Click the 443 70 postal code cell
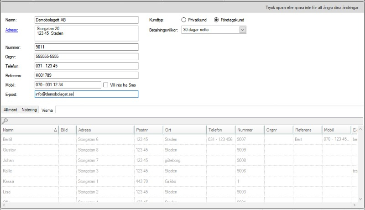This screenshot has height=210, width=365. [149, 181]
